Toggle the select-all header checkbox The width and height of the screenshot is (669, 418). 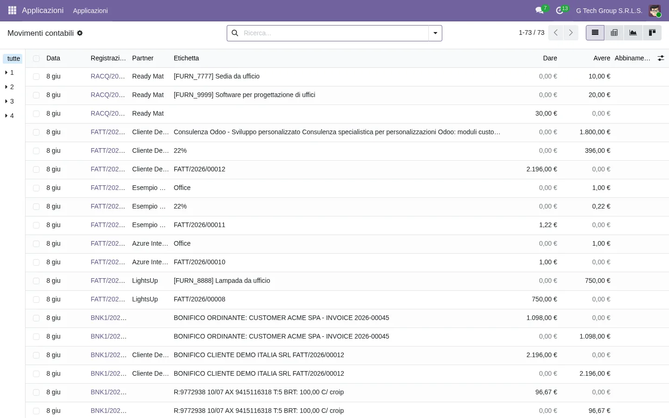(36, 59)
